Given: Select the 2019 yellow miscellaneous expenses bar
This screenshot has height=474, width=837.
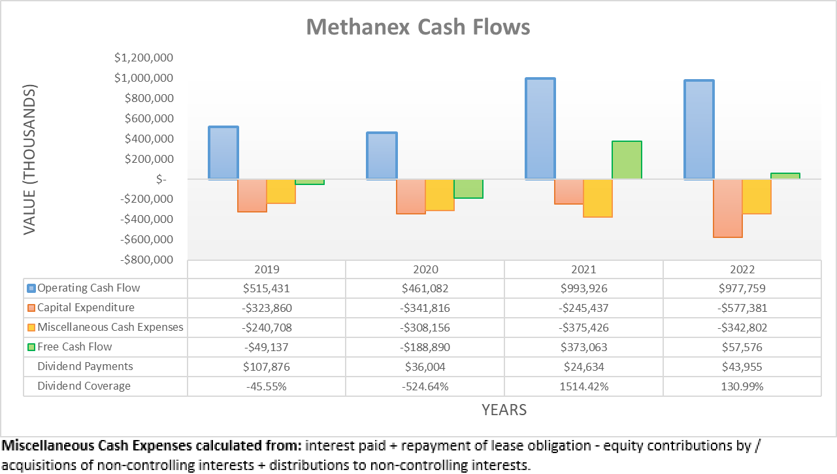Looking at the screenshot, I should (281, 192).
